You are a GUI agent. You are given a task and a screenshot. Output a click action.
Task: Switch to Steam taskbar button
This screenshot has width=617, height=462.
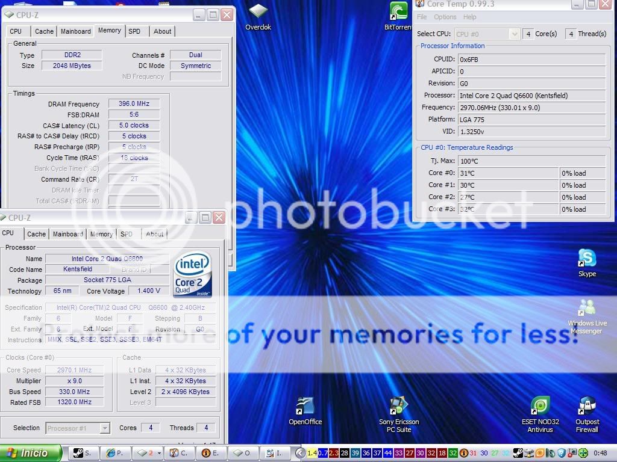point(83,453)
